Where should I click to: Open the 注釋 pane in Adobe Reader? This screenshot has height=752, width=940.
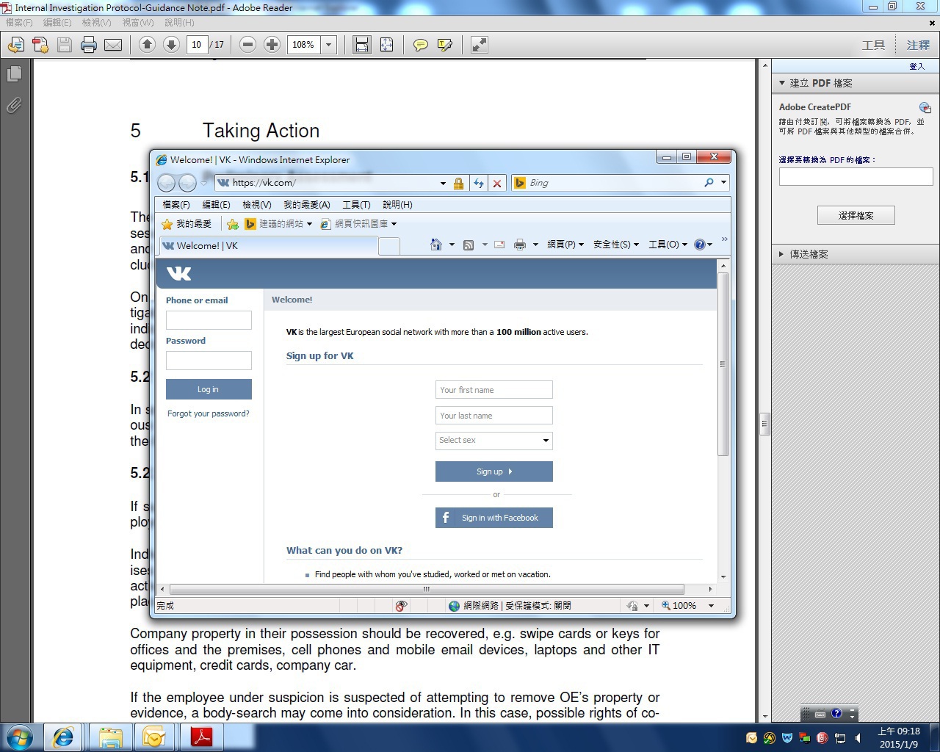pyautogui.click(x=918, y=45)
